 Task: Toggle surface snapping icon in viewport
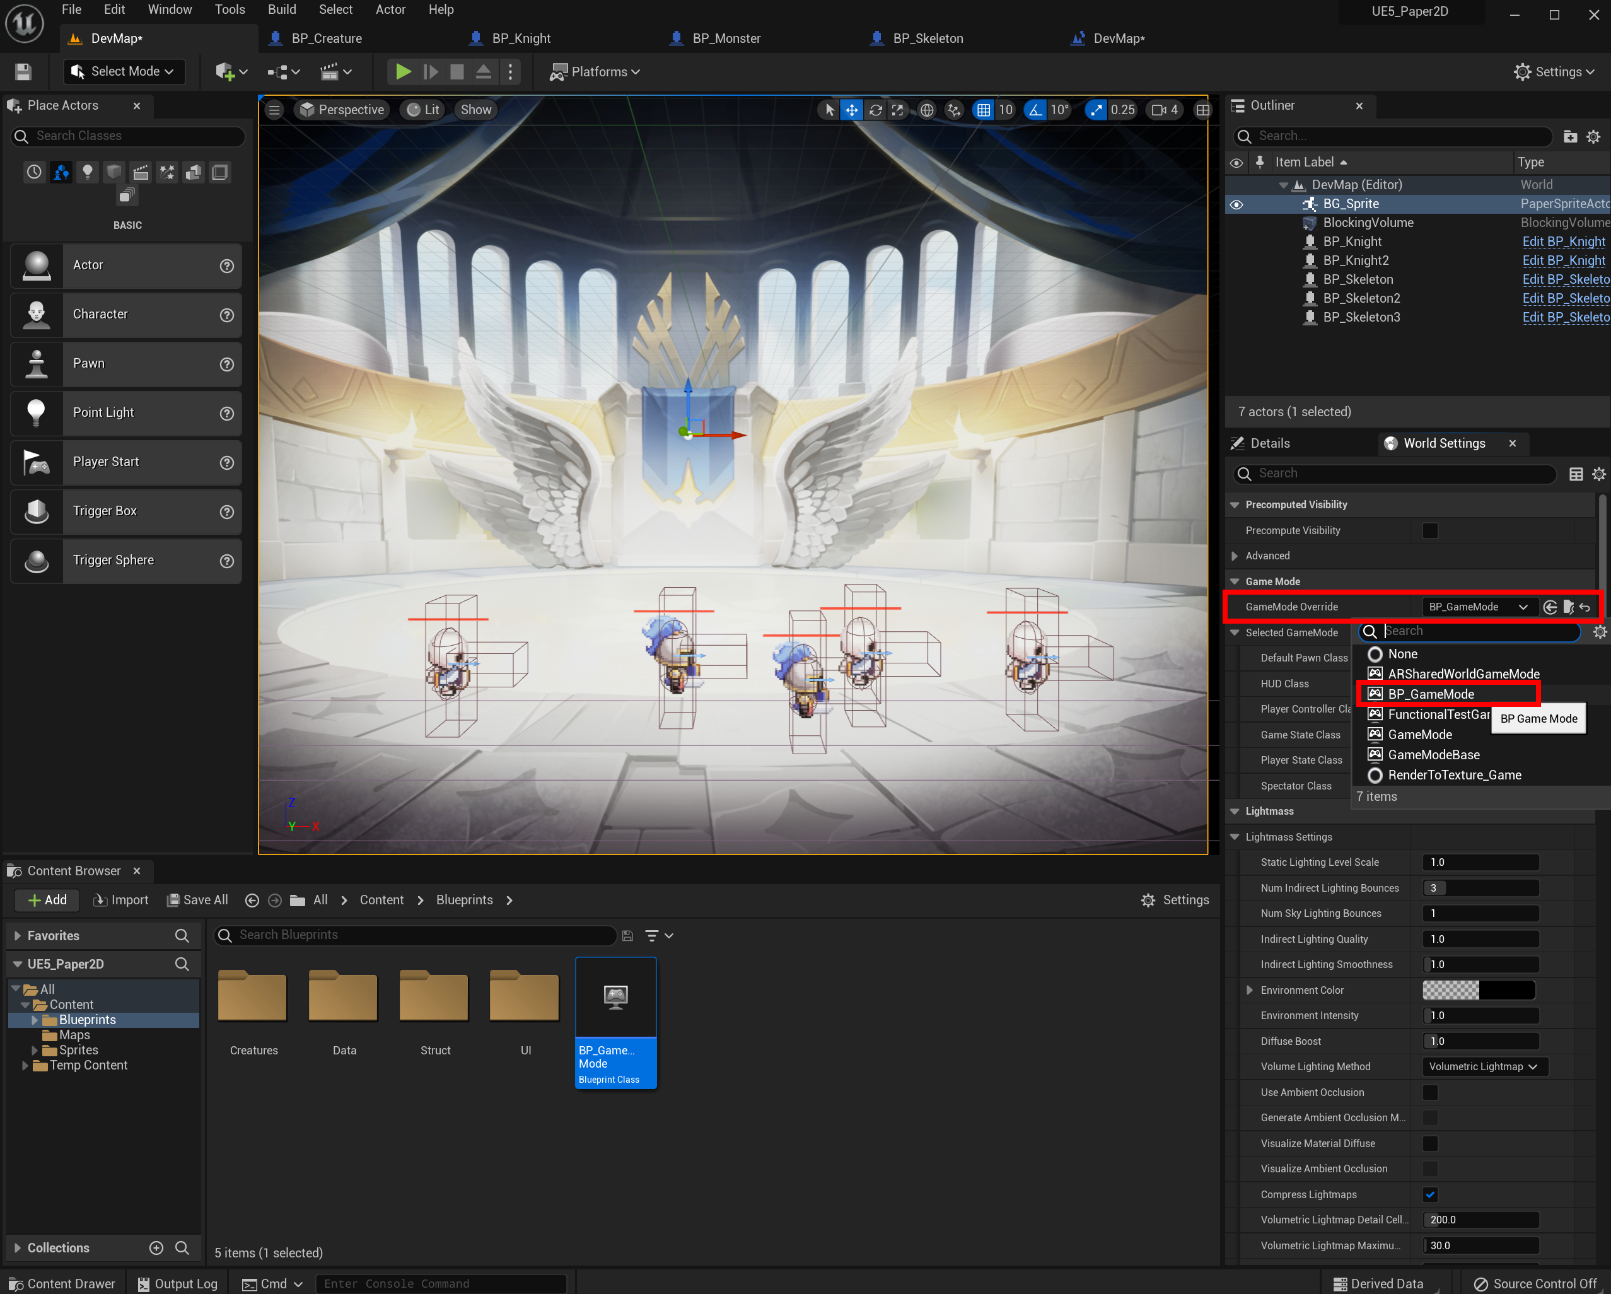pyautogui.click(x=953, y=110)
